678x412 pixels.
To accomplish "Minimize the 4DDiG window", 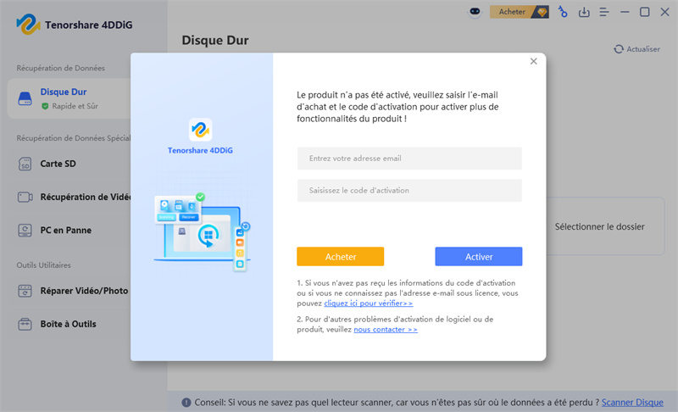I will click(625, 12).
